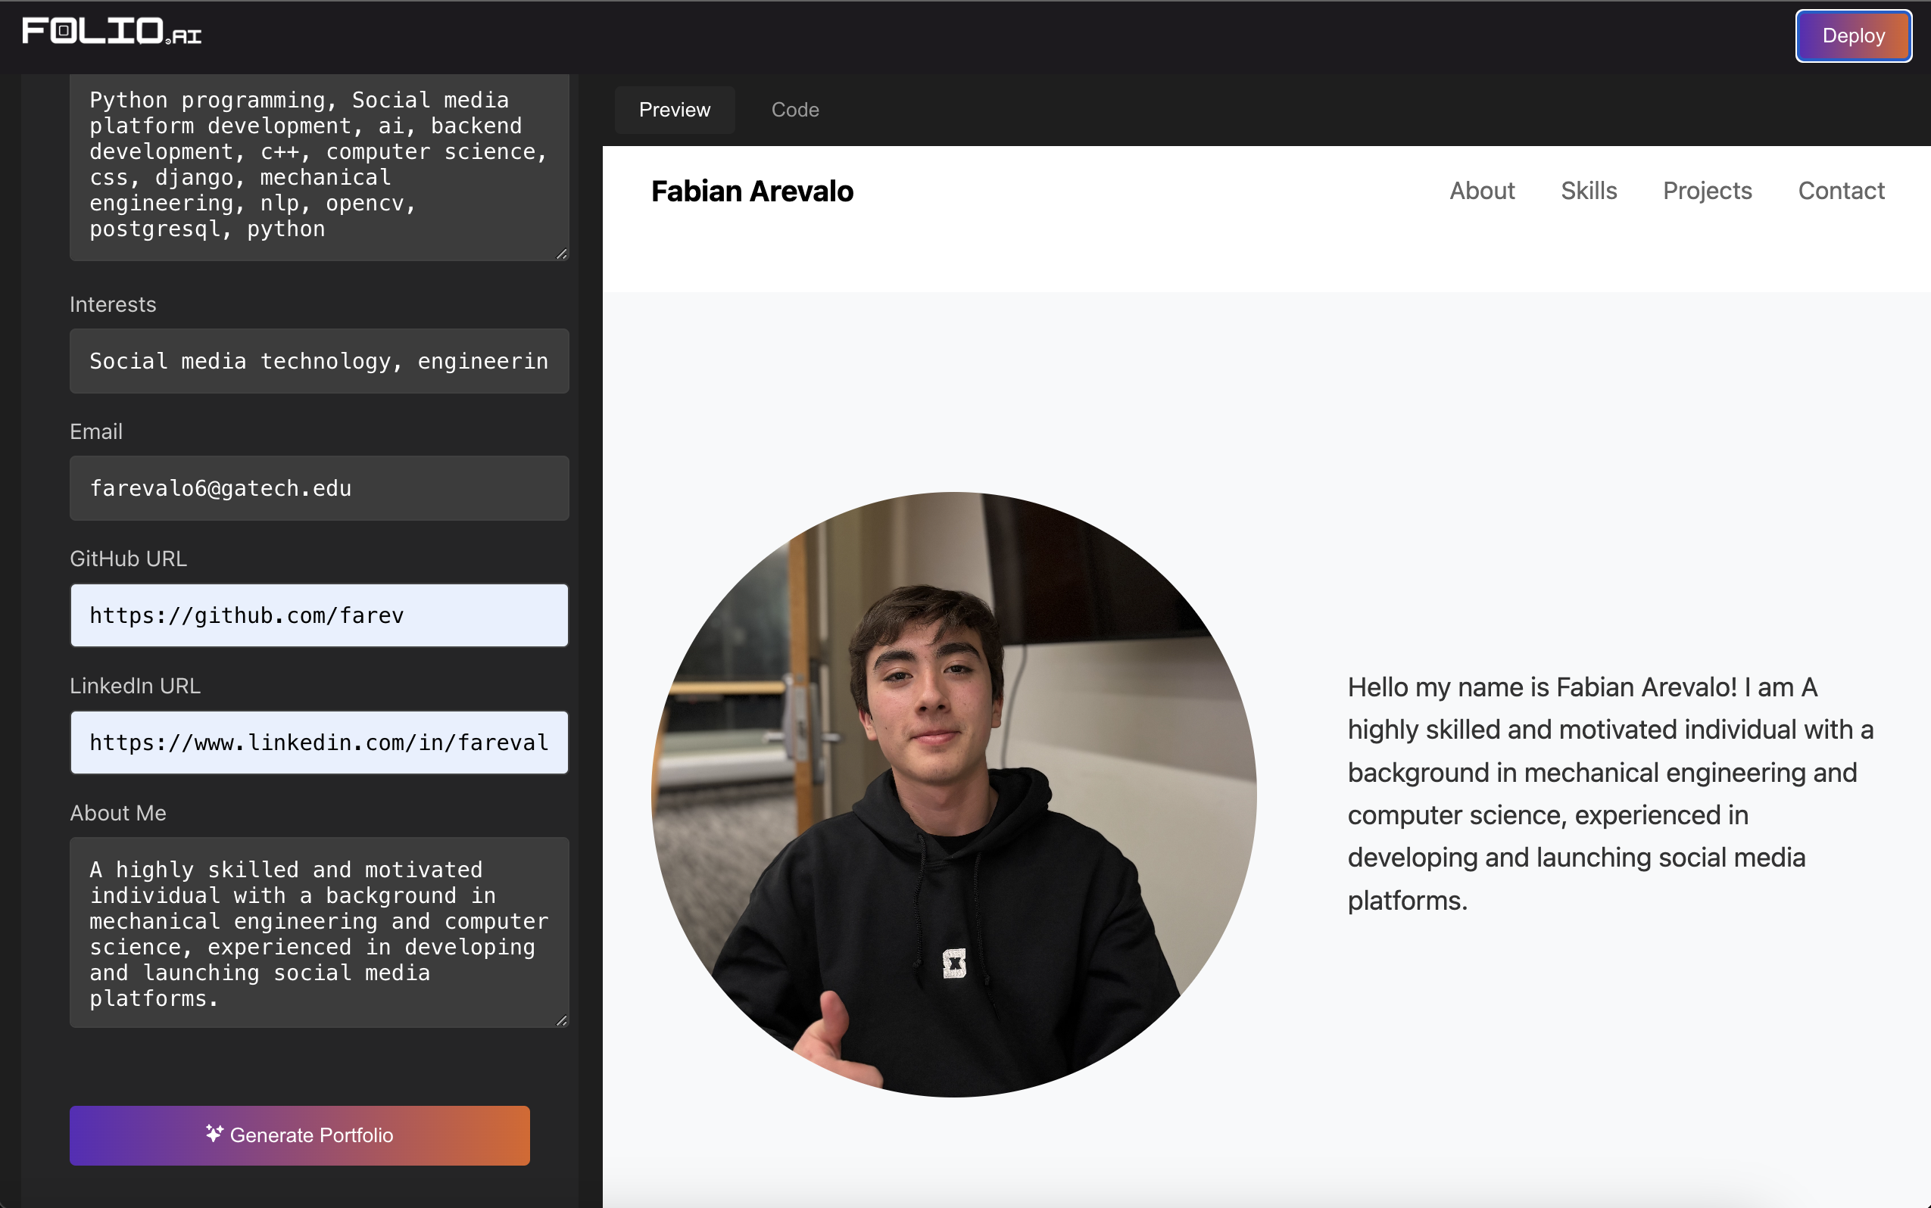Click into the Email input field
The height and width of the screenshot is (1208, 1931).
click(319, 488)
